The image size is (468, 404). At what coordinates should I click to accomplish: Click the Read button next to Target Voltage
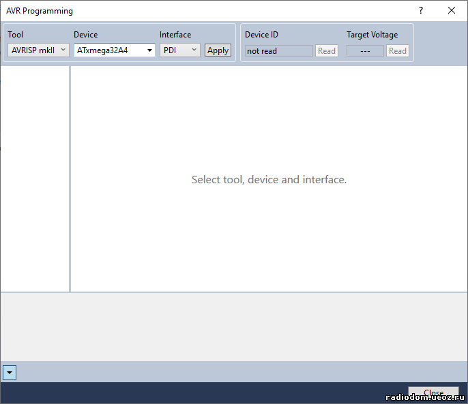398,50
